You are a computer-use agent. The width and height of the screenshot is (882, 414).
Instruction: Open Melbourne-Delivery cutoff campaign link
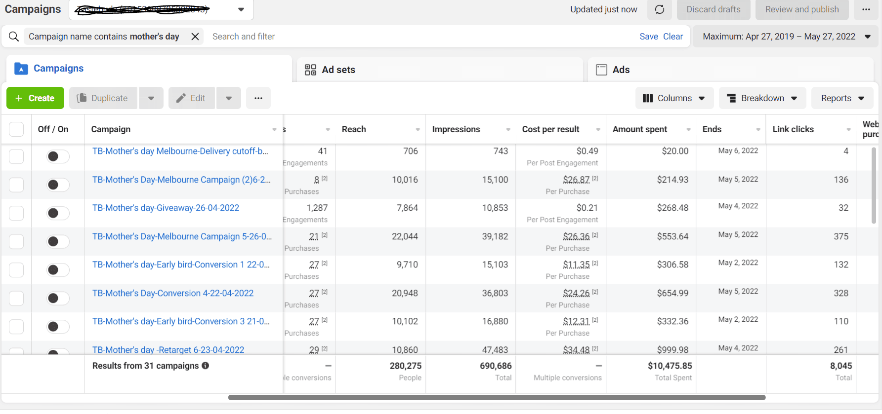click(x=180, y=151)
